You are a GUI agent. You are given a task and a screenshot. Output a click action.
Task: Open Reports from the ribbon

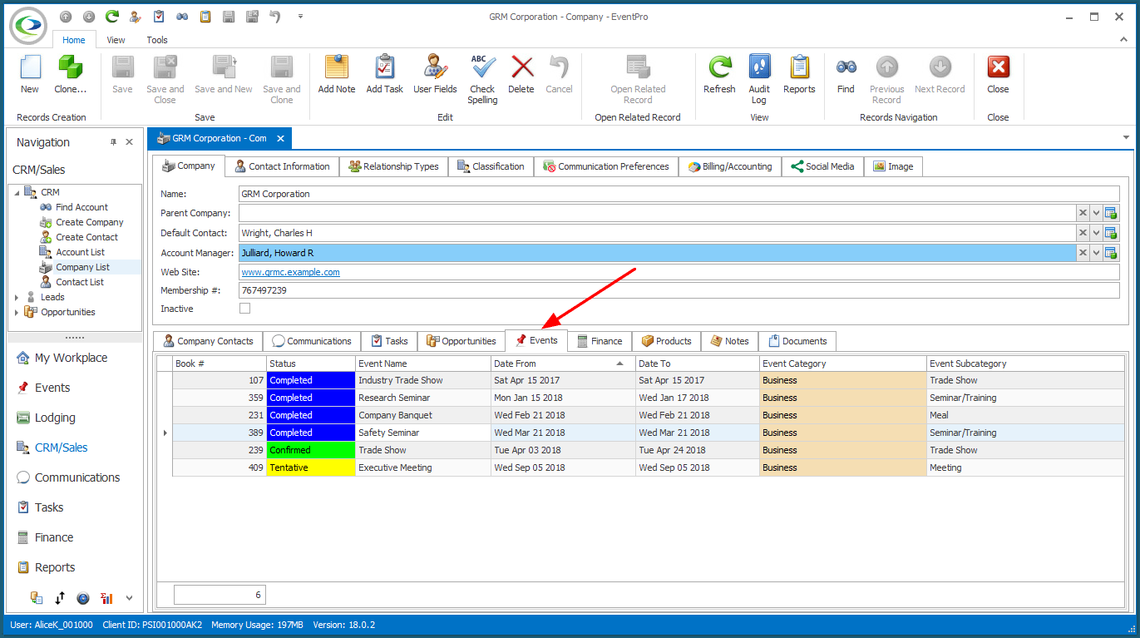799,75
